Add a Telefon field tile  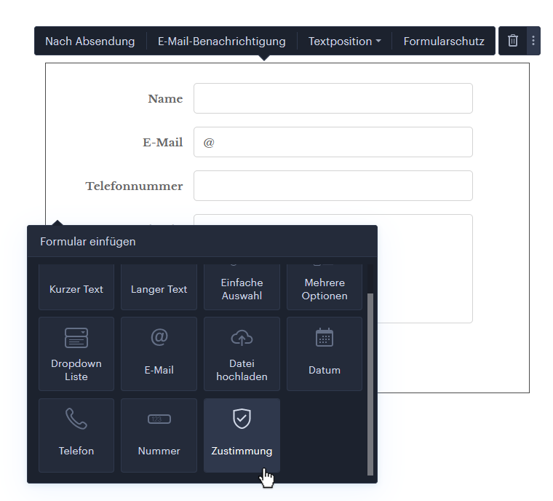click(x=76, y=435)
